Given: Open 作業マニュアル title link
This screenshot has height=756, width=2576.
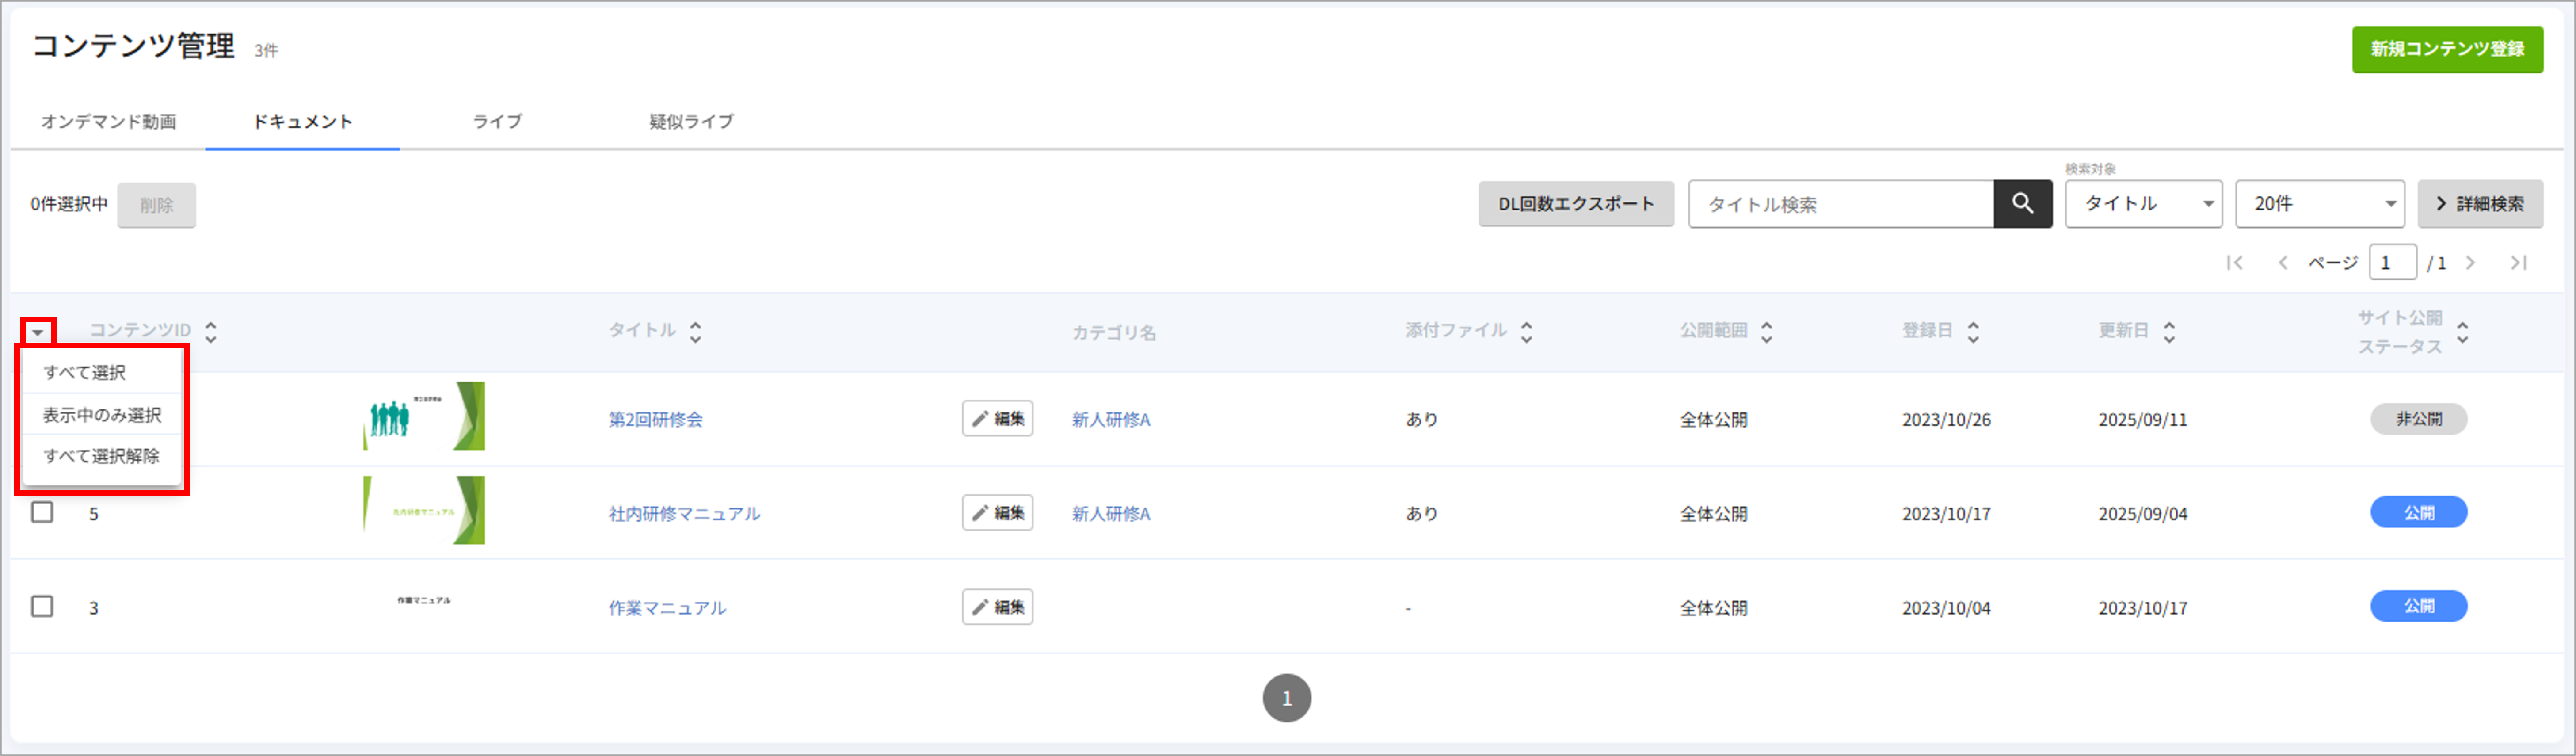Looking at the screenshot, I should 668,608.
